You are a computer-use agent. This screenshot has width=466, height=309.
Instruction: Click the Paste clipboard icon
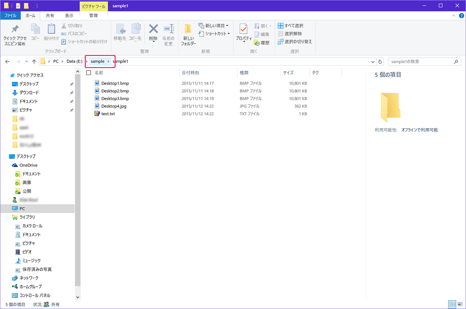point(51,29)
